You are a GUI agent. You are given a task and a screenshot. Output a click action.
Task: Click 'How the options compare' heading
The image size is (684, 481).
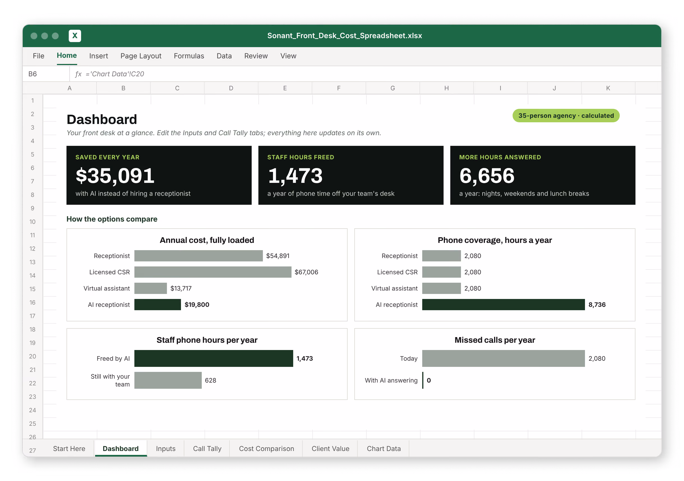[x=112, y=219]
